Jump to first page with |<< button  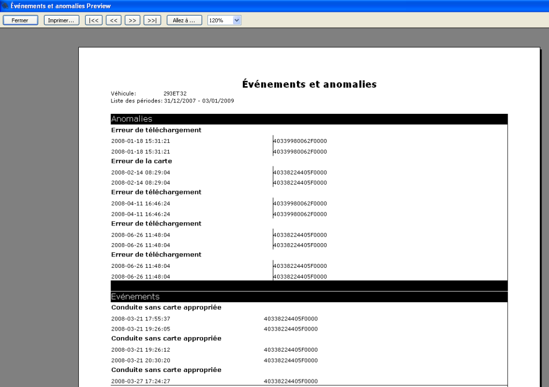point(94,20)
